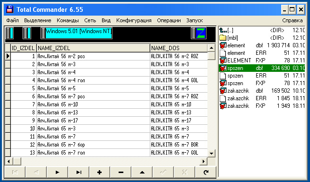Select spszen dbf highlighted file icon
Screen dimensions: 310x182
(x=223, y=68)
